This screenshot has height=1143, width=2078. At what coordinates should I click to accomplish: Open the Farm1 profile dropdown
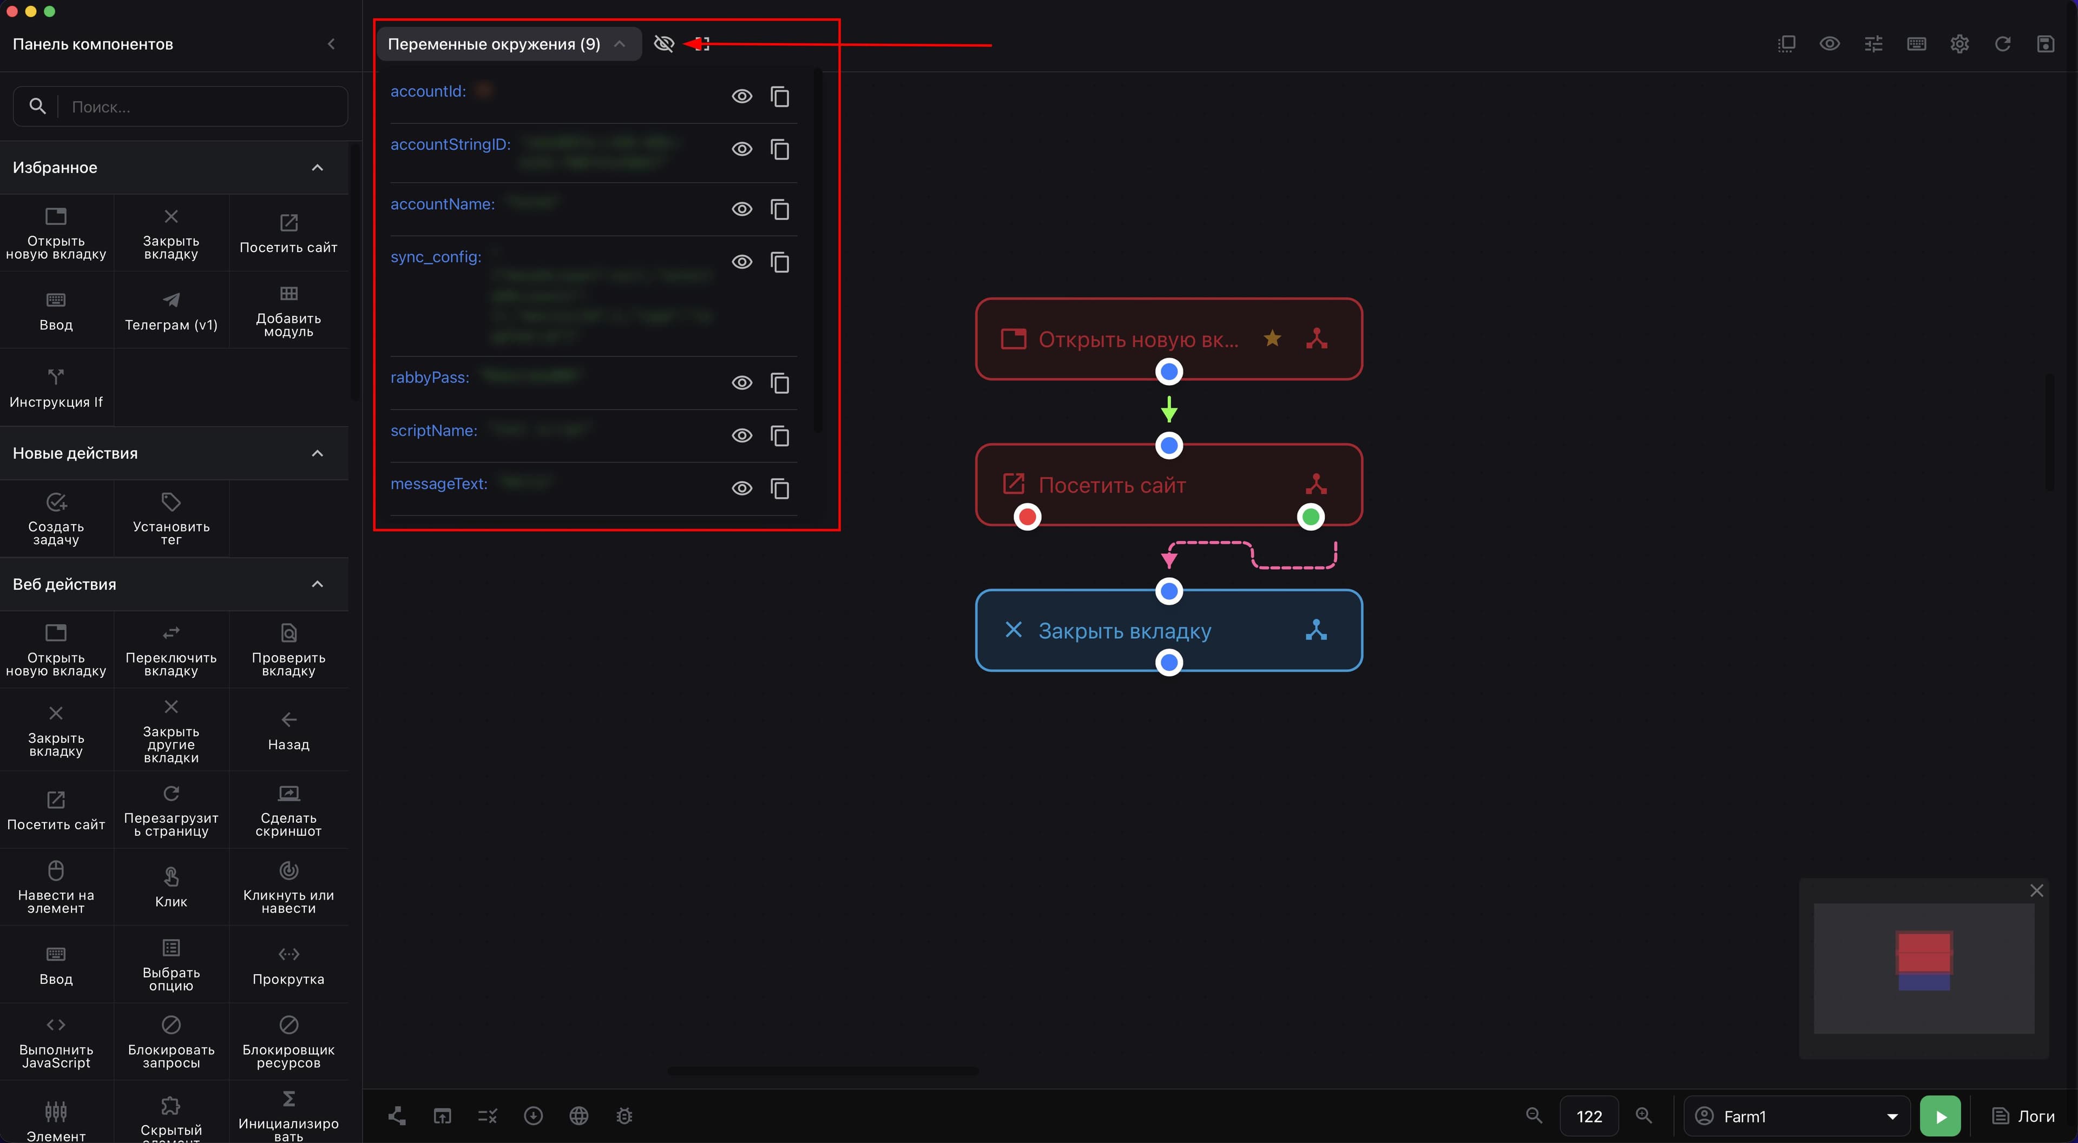[x=1797, y=1116]
